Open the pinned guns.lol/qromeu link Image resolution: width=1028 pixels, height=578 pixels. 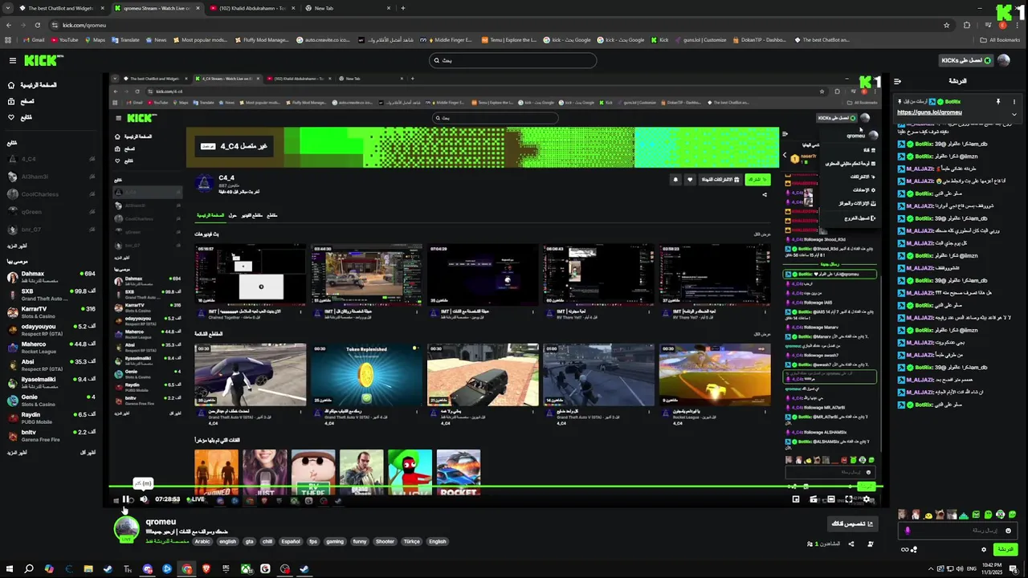(929, 112)
